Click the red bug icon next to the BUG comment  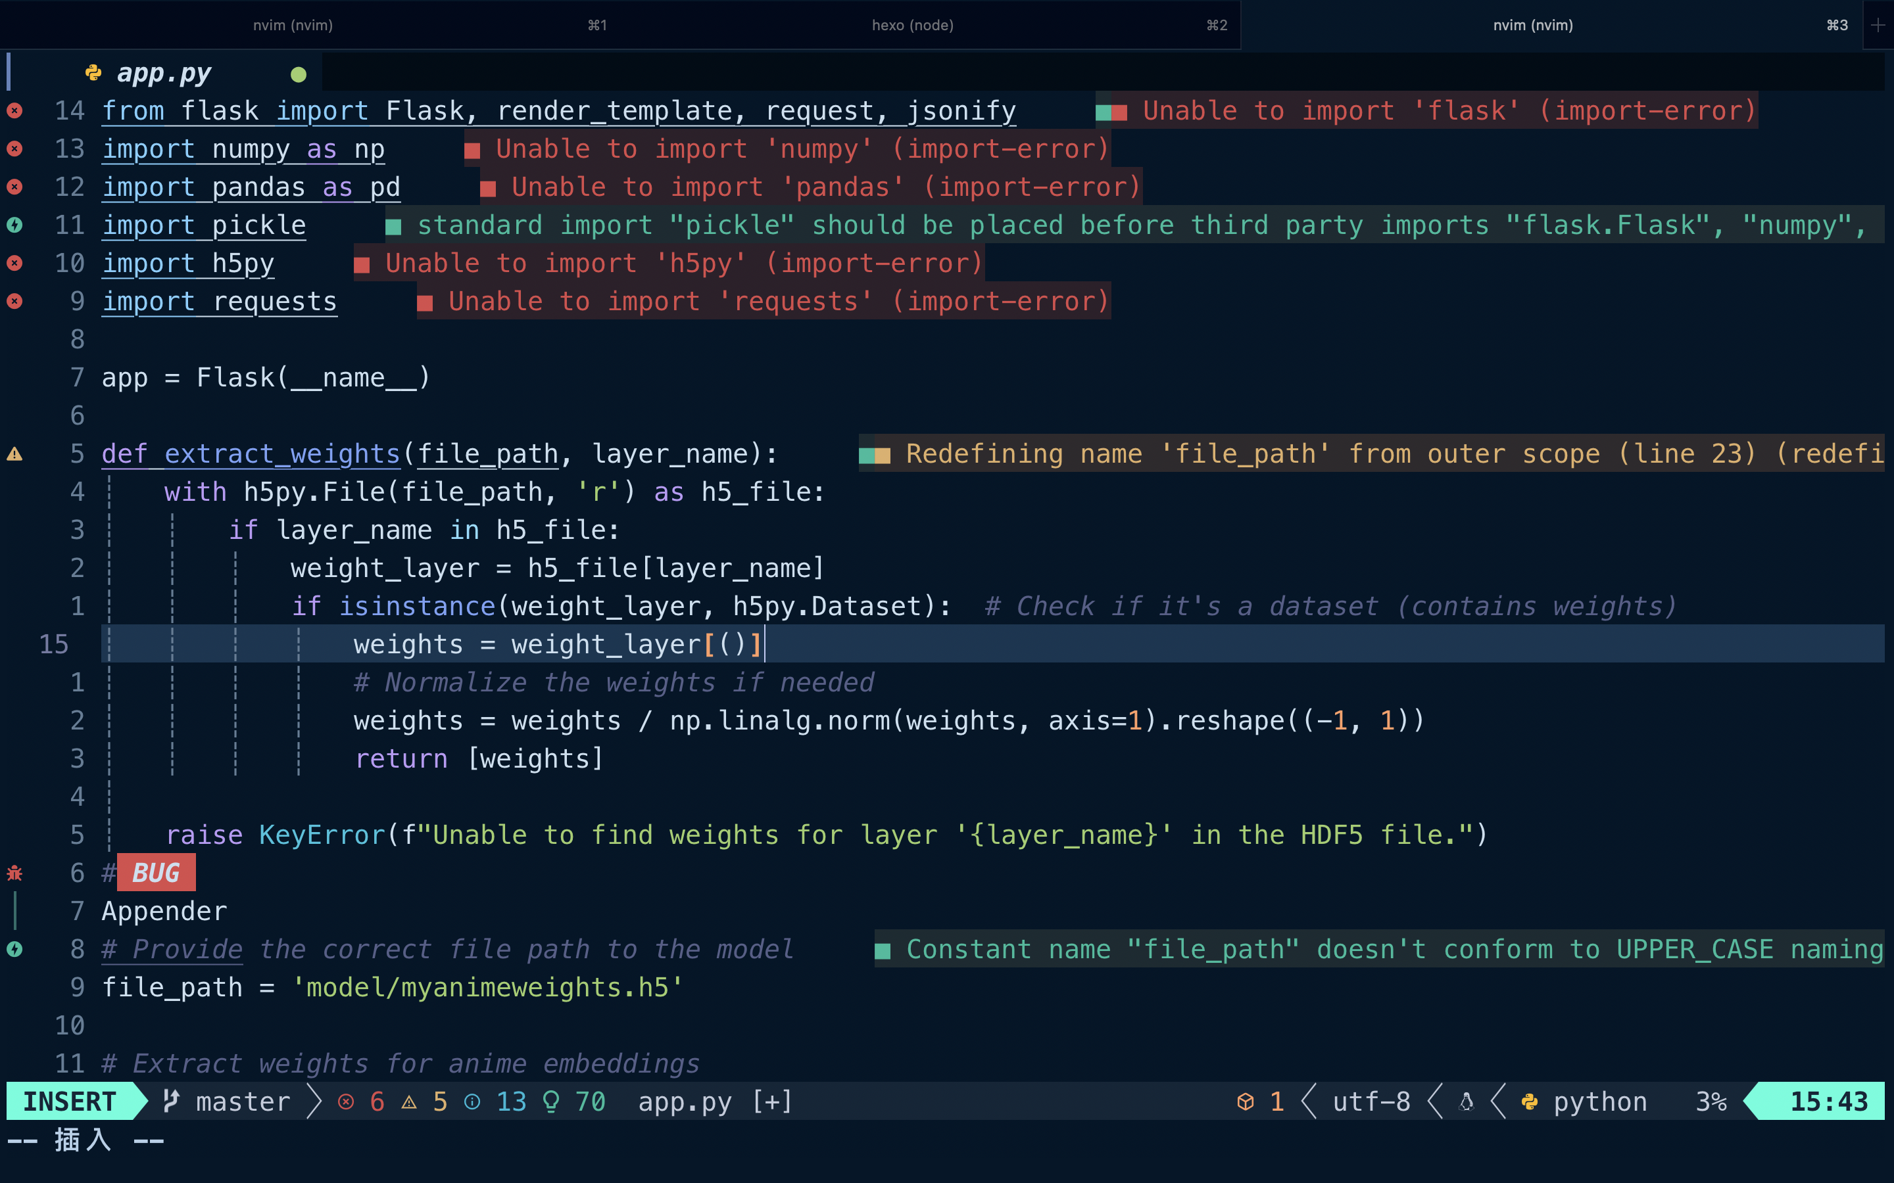tap(15, 873)
